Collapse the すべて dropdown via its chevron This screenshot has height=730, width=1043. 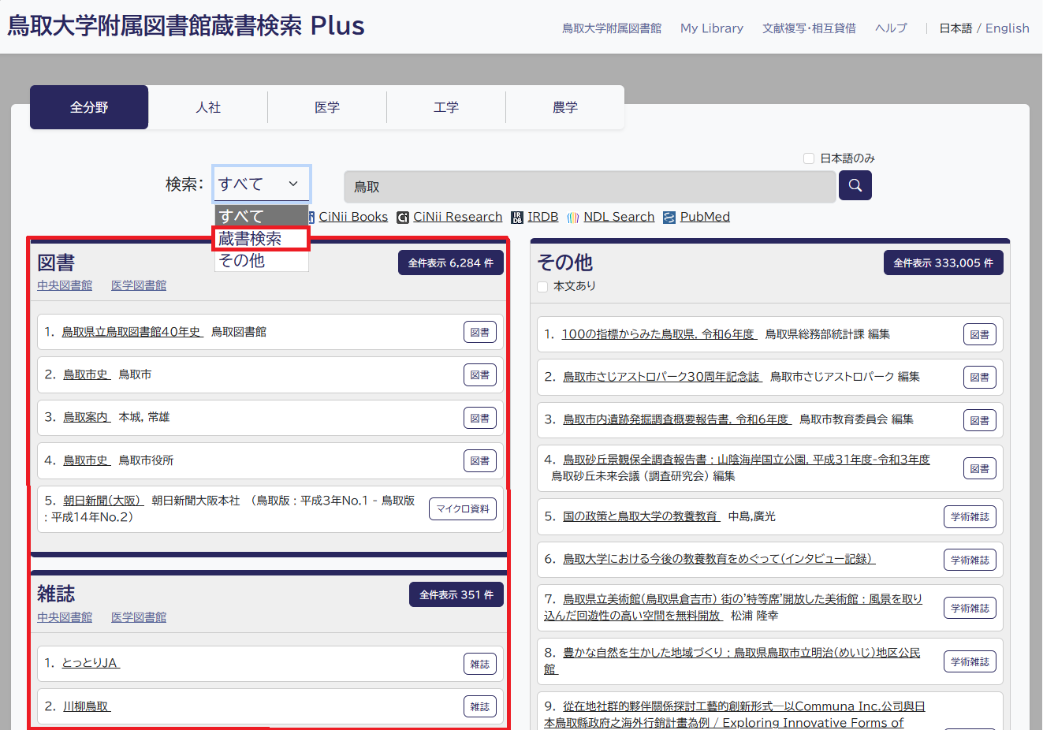coord(292,183)
